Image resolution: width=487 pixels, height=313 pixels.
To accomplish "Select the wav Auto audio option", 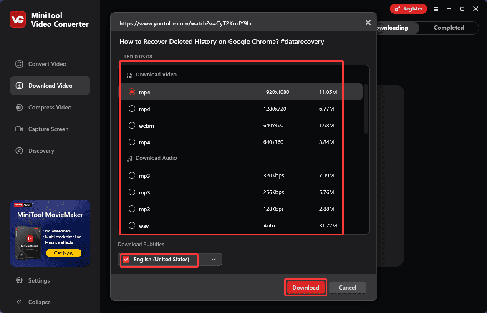I will point(132,226).
